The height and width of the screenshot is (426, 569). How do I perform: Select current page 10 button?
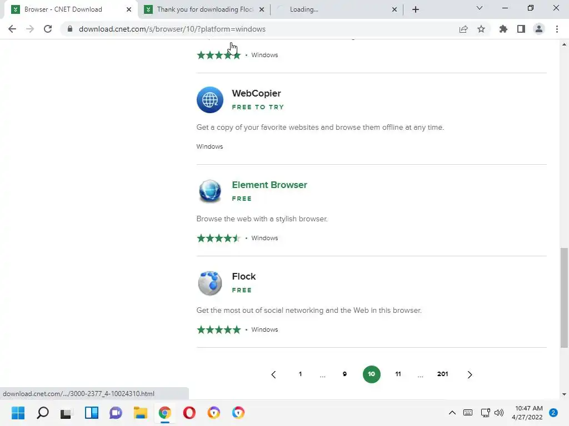371,374
